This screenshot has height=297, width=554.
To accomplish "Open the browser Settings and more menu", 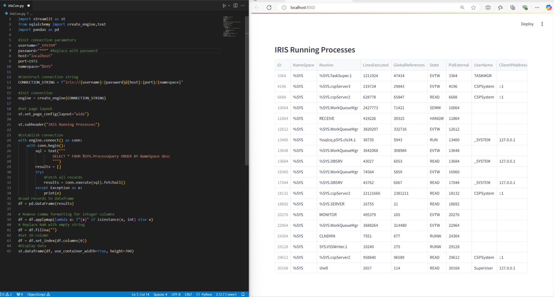I will (537, 8).
